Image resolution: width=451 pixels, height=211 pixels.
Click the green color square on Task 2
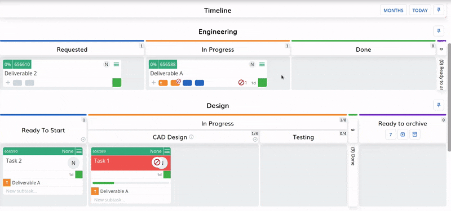[79, 174]
